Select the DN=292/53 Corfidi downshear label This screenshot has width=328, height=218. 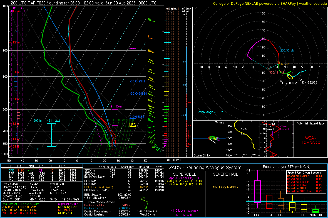tap(310, 82)
